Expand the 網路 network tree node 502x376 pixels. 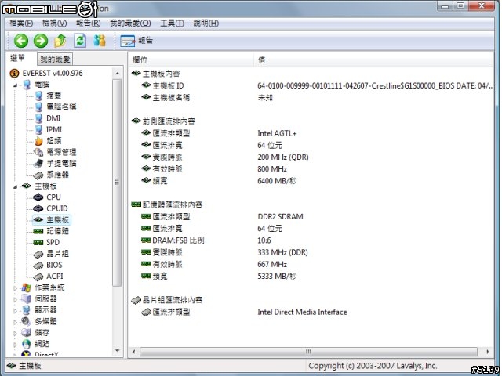tap(15, 345)
